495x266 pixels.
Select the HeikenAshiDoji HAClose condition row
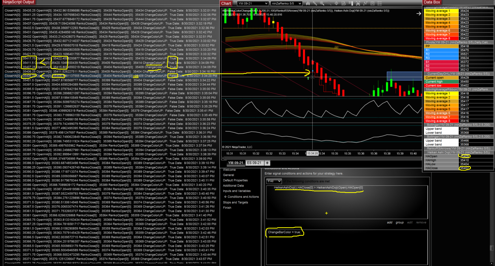click(318, 188)
